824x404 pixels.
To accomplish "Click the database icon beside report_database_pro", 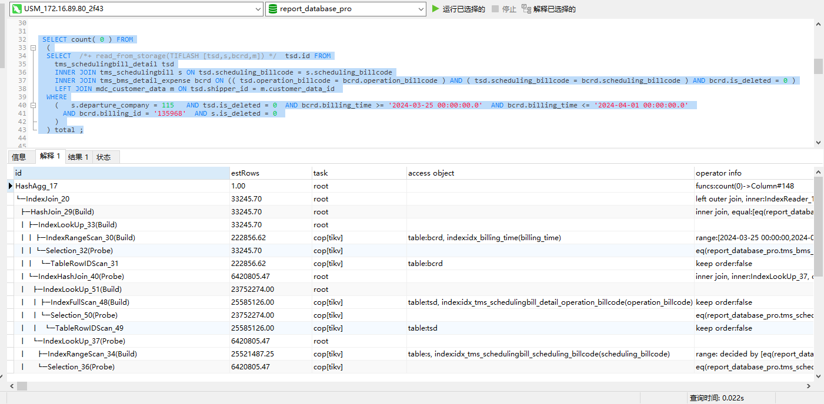I will pyautogui.click(x=273, y=9).
